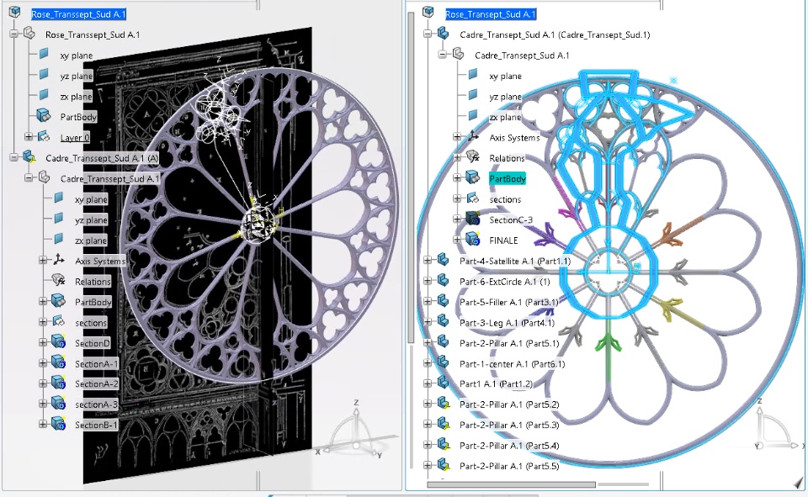The height and width of the screenshot is (497, 808).
Task: Click right tree horizontal scrollbar
Action: click(511, 484)
